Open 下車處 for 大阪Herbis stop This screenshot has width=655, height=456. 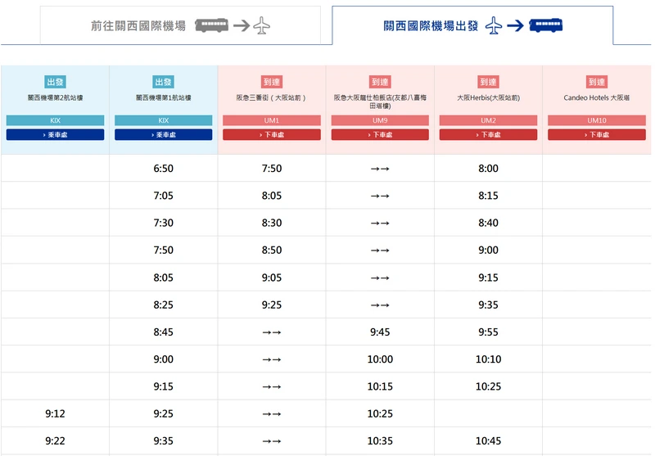[x=488, y=134]
